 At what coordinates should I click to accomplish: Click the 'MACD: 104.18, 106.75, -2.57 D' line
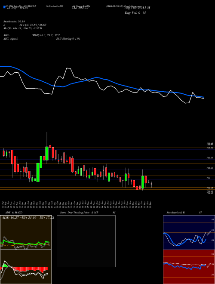(x=23, y=28)
